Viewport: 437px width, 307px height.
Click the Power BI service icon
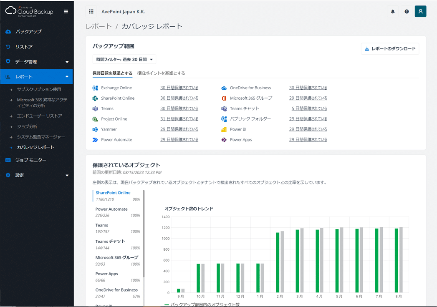(x=224, y=130)
